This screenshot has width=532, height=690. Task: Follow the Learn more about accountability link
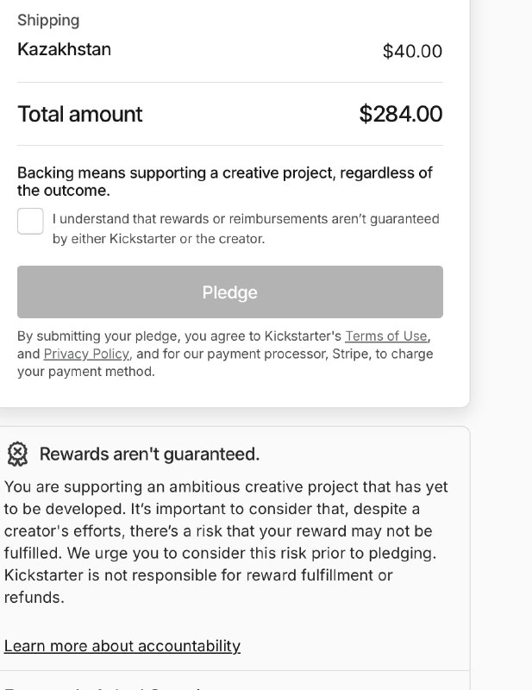[122, 645]
